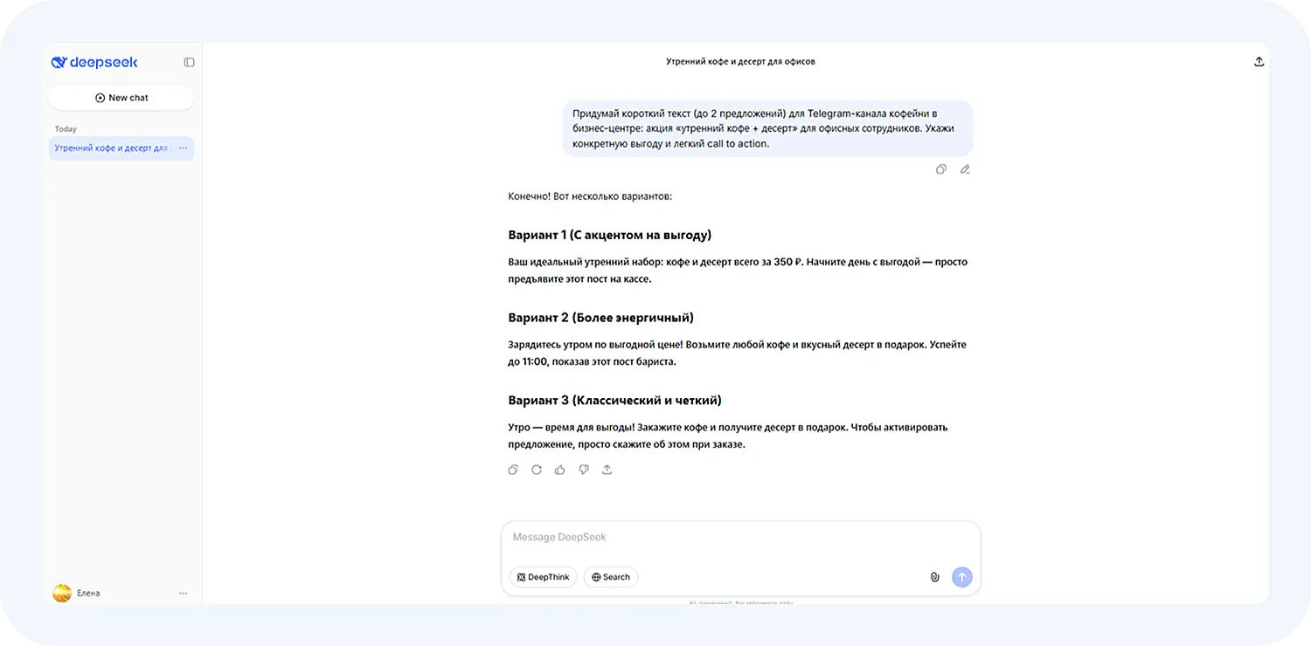The width and height of the screenshot is (1311, 646).
Task: Copy the user prompt text
Action: coord(940,169)
